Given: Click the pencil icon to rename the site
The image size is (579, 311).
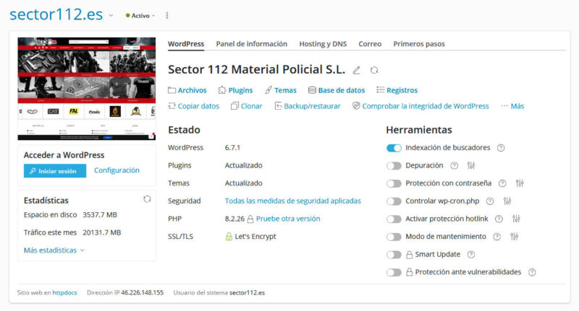Looking at the screenshot, I should (x=356, y=70).
